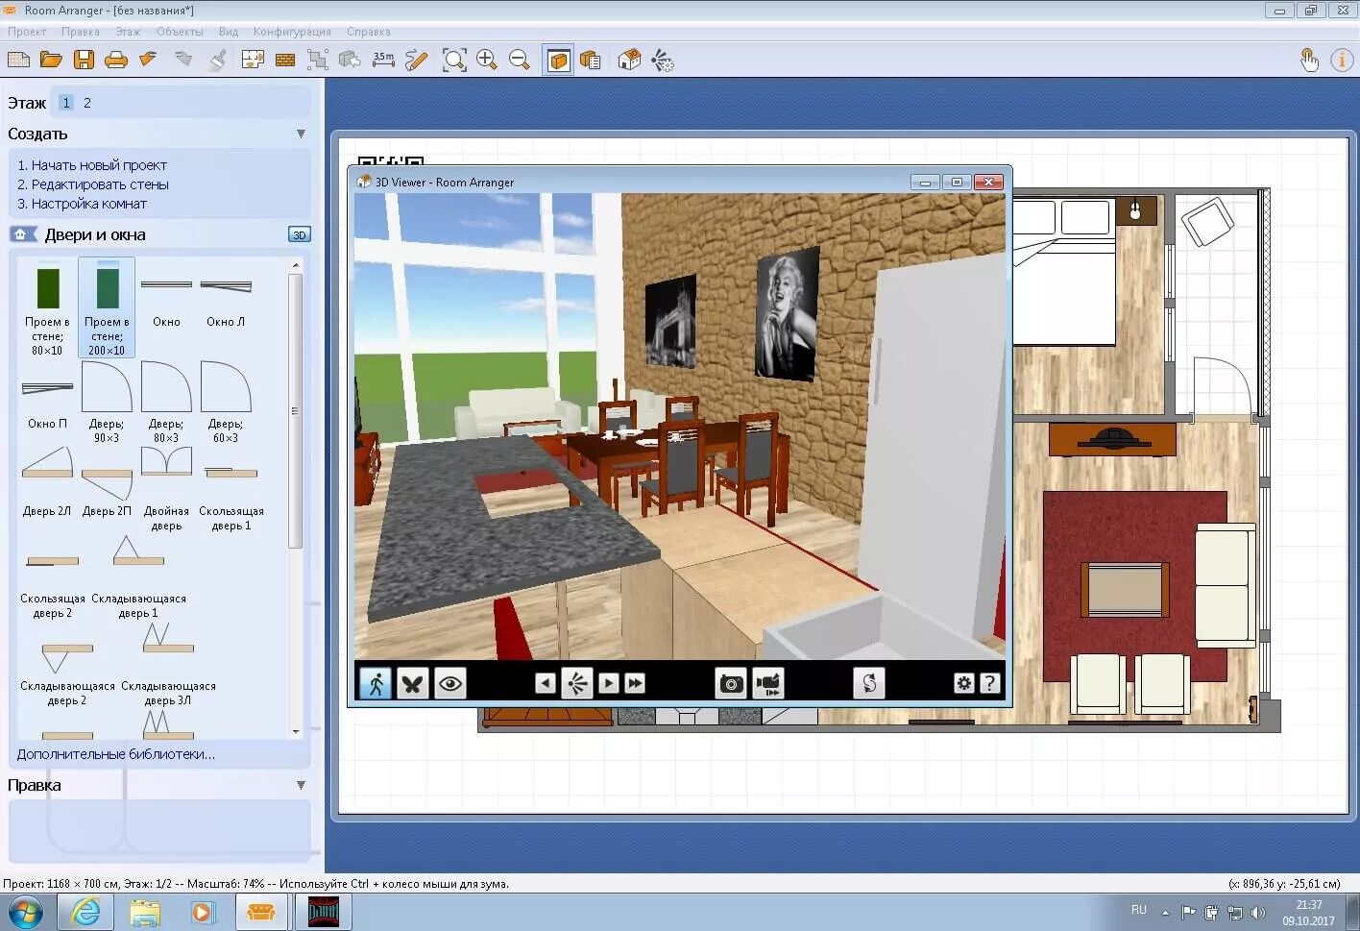Click fast-forward button in 3D Viewer

coord(635,683)
